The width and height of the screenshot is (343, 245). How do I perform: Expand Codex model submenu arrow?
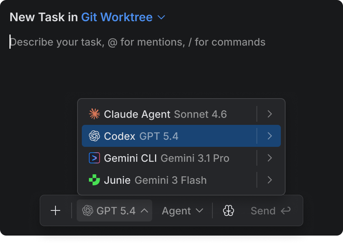269,136
